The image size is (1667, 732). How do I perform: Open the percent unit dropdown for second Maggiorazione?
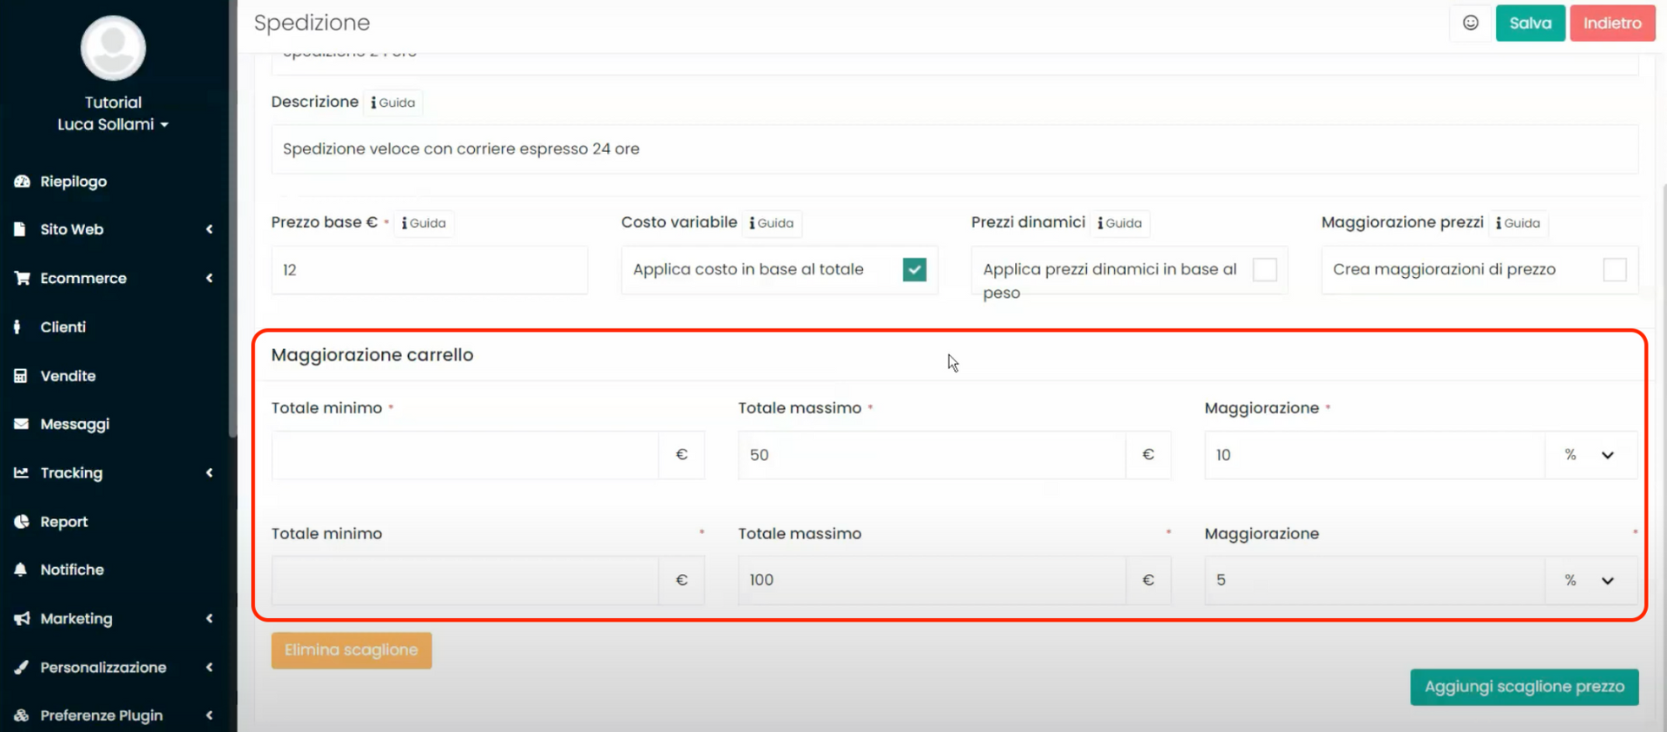coord(1591,580)
